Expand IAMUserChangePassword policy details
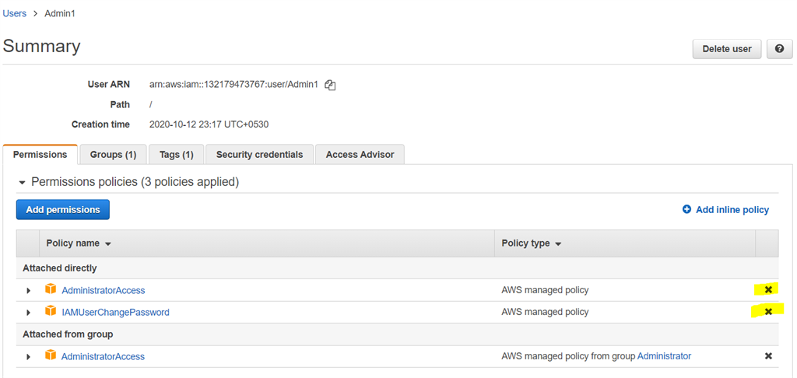The image size is (797, 378). coord(29,313)
